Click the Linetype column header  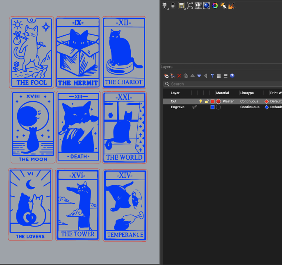247,93
